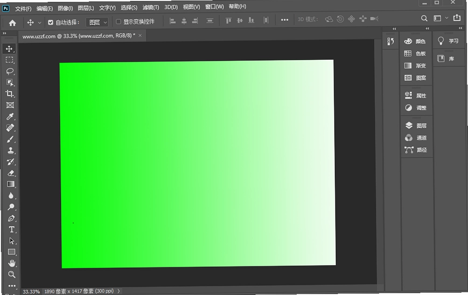Click align top edges icon

coord(228,20)
